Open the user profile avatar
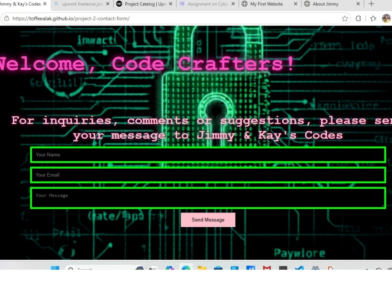This screenshot has height=294, width=392. pyautogui.click(x=387, y=18)
